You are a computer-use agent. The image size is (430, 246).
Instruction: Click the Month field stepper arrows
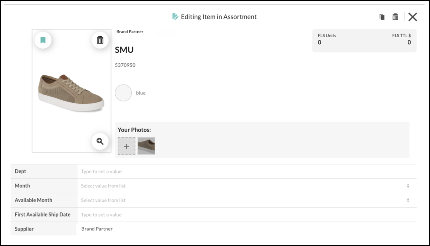pyautogui.click(x=408, y=186)
